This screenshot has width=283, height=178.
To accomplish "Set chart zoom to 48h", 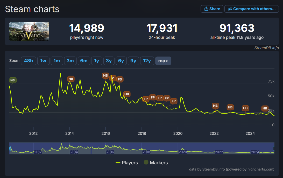I will coord(29,61).
